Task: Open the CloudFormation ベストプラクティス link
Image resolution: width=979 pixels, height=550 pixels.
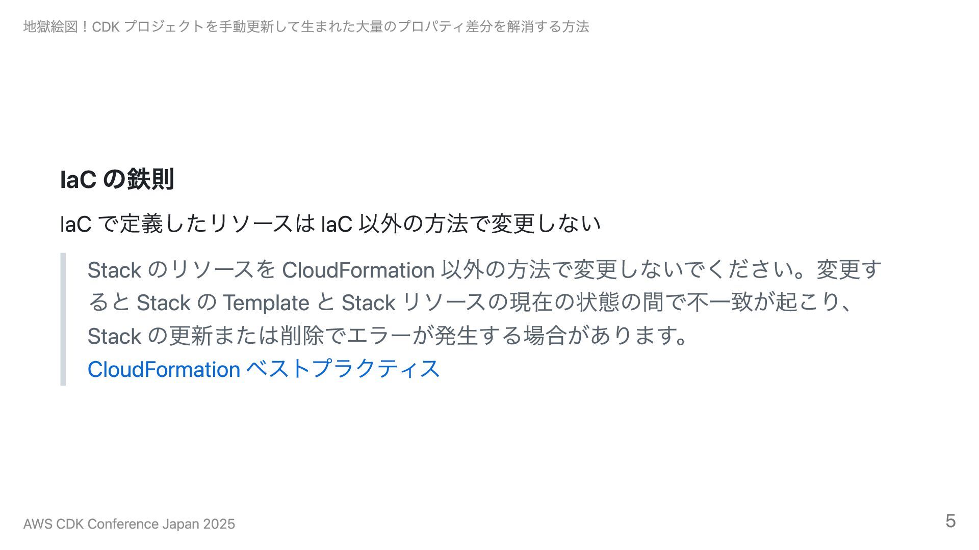Action: click(264, 369)
